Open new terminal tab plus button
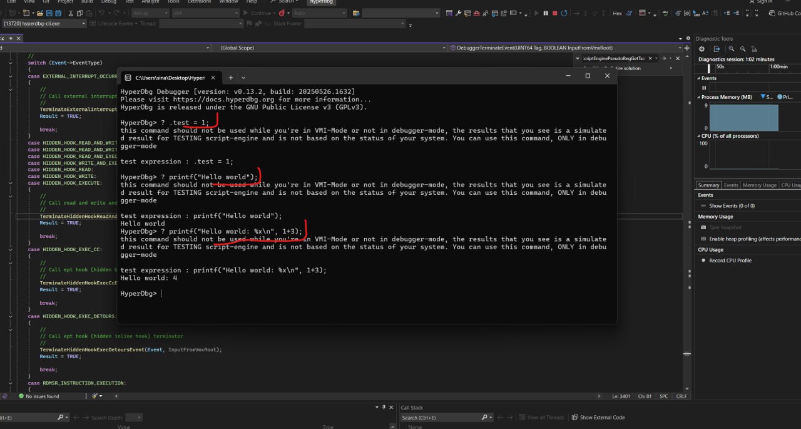The width and height of the screenshot is (801, 429). (230, 78)
